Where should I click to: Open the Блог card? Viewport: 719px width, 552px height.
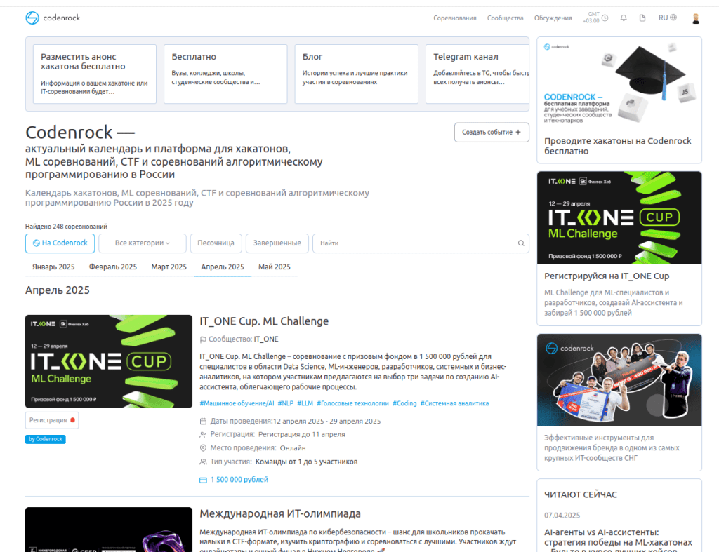pos(356,74)
